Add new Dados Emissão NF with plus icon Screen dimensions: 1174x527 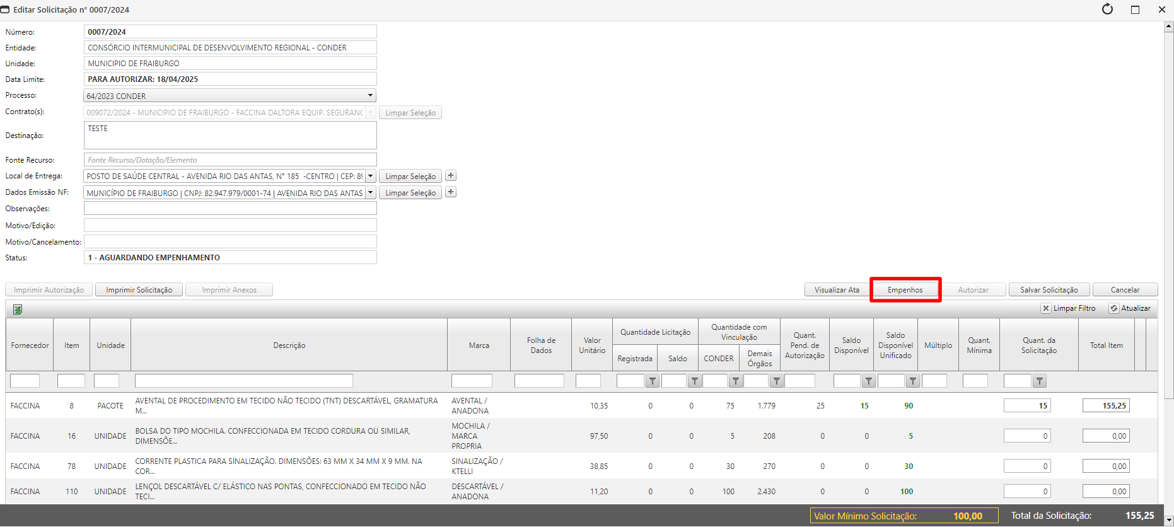(451, 192)
